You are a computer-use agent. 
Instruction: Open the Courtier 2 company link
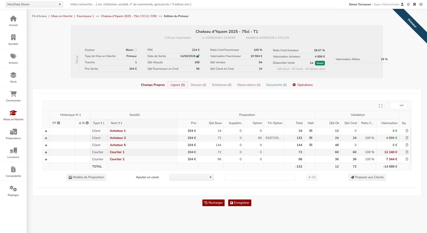click(117, 159)
